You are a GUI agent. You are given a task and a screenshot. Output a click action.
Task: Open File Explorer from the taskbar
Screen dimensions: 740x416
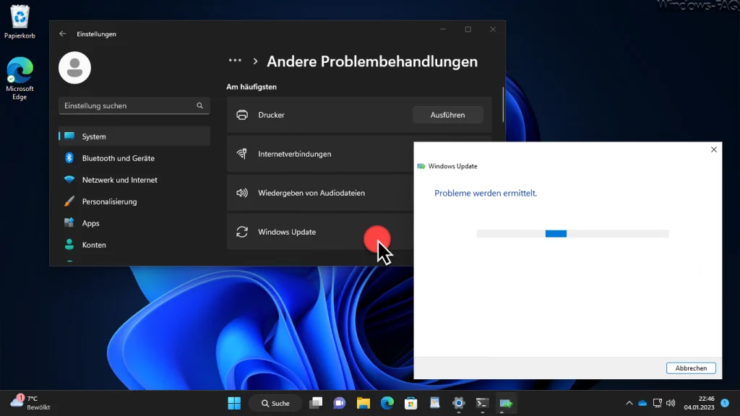(363, 403)
